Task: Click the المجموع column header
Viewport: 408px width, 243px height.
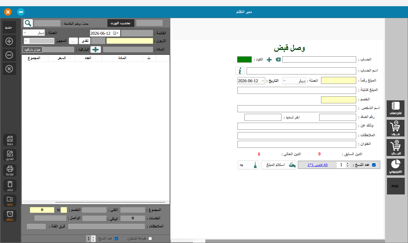Action: tap(34, 58)
